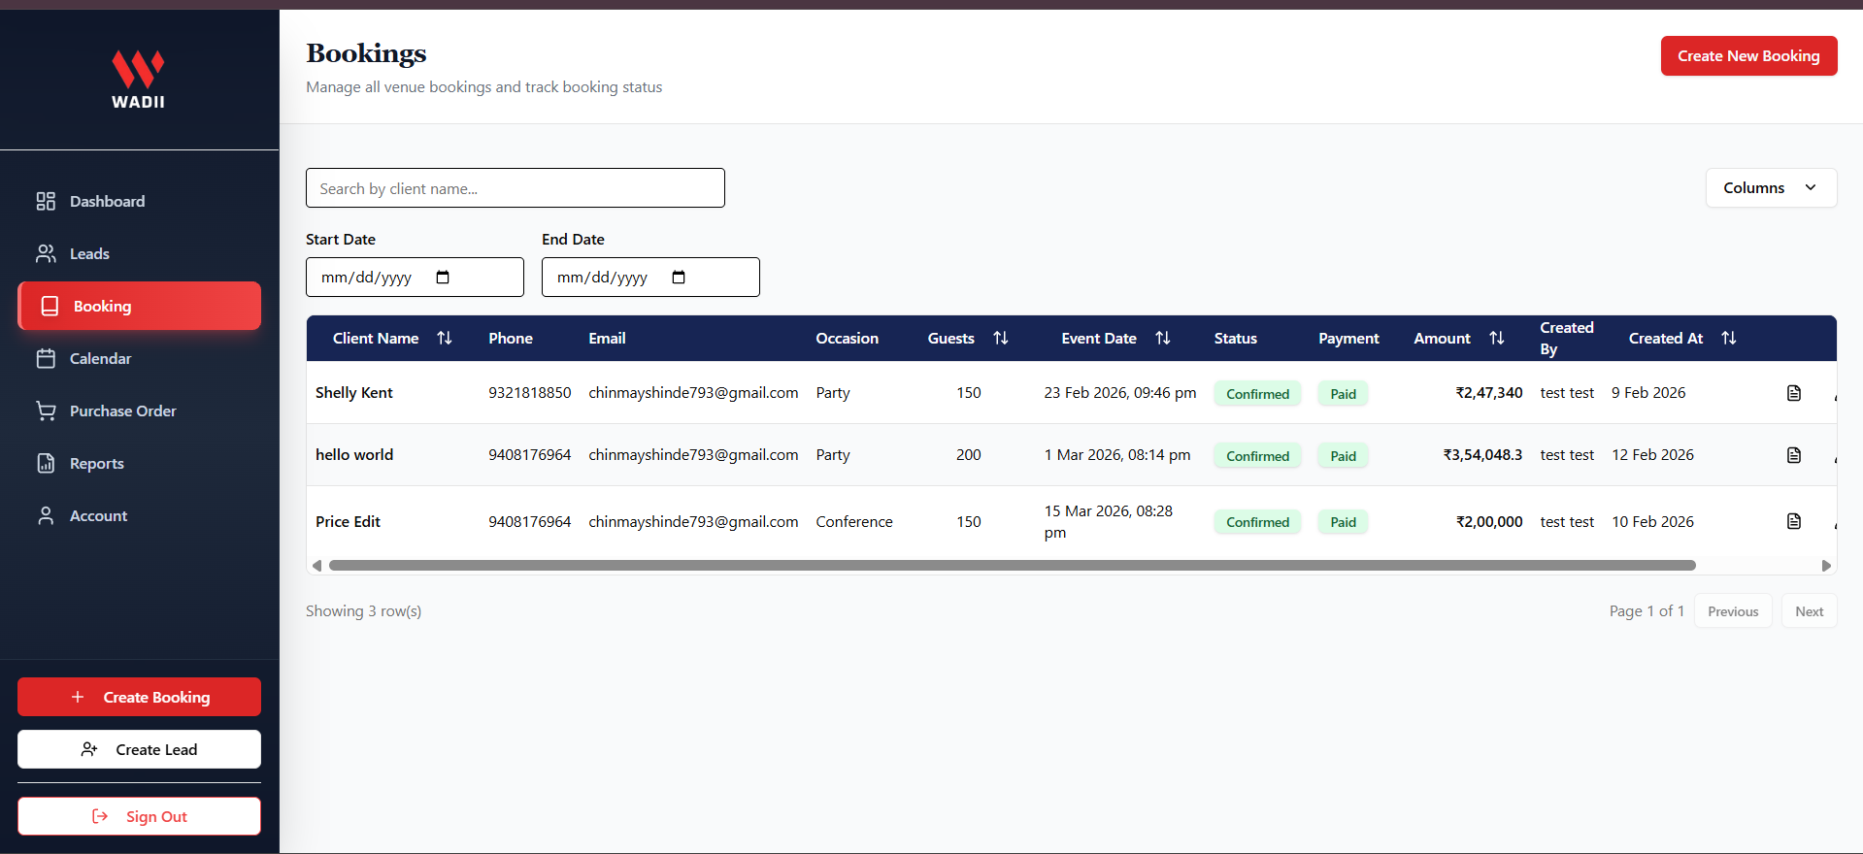The height and width of the screenshot is (854, 1863).
Task: Click the WADII logo
Action: point(138,79)
